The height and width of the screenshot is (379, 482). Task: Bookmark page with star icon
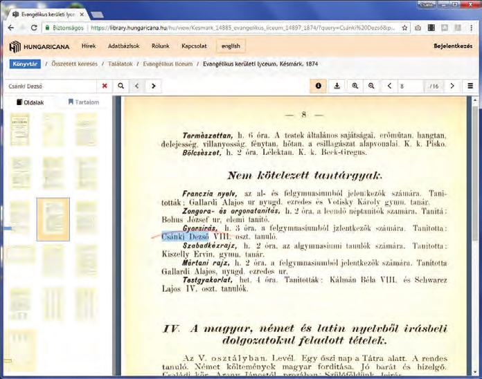tap(404, 28)
